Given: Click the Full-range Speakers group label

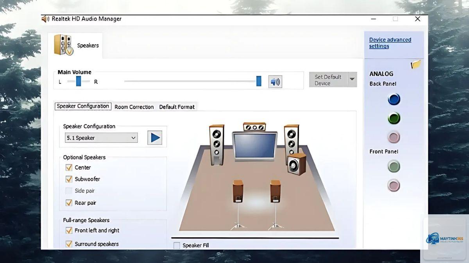Looking at the screenshot, I should [86, 220].
